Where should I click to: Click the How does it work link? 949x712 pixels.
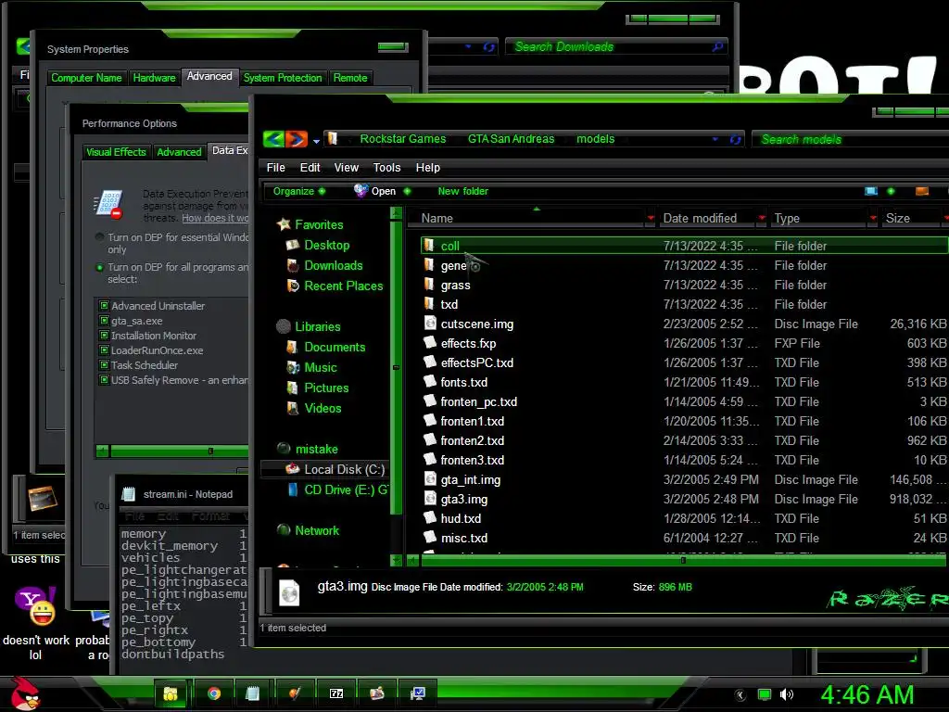pos(215,218)
